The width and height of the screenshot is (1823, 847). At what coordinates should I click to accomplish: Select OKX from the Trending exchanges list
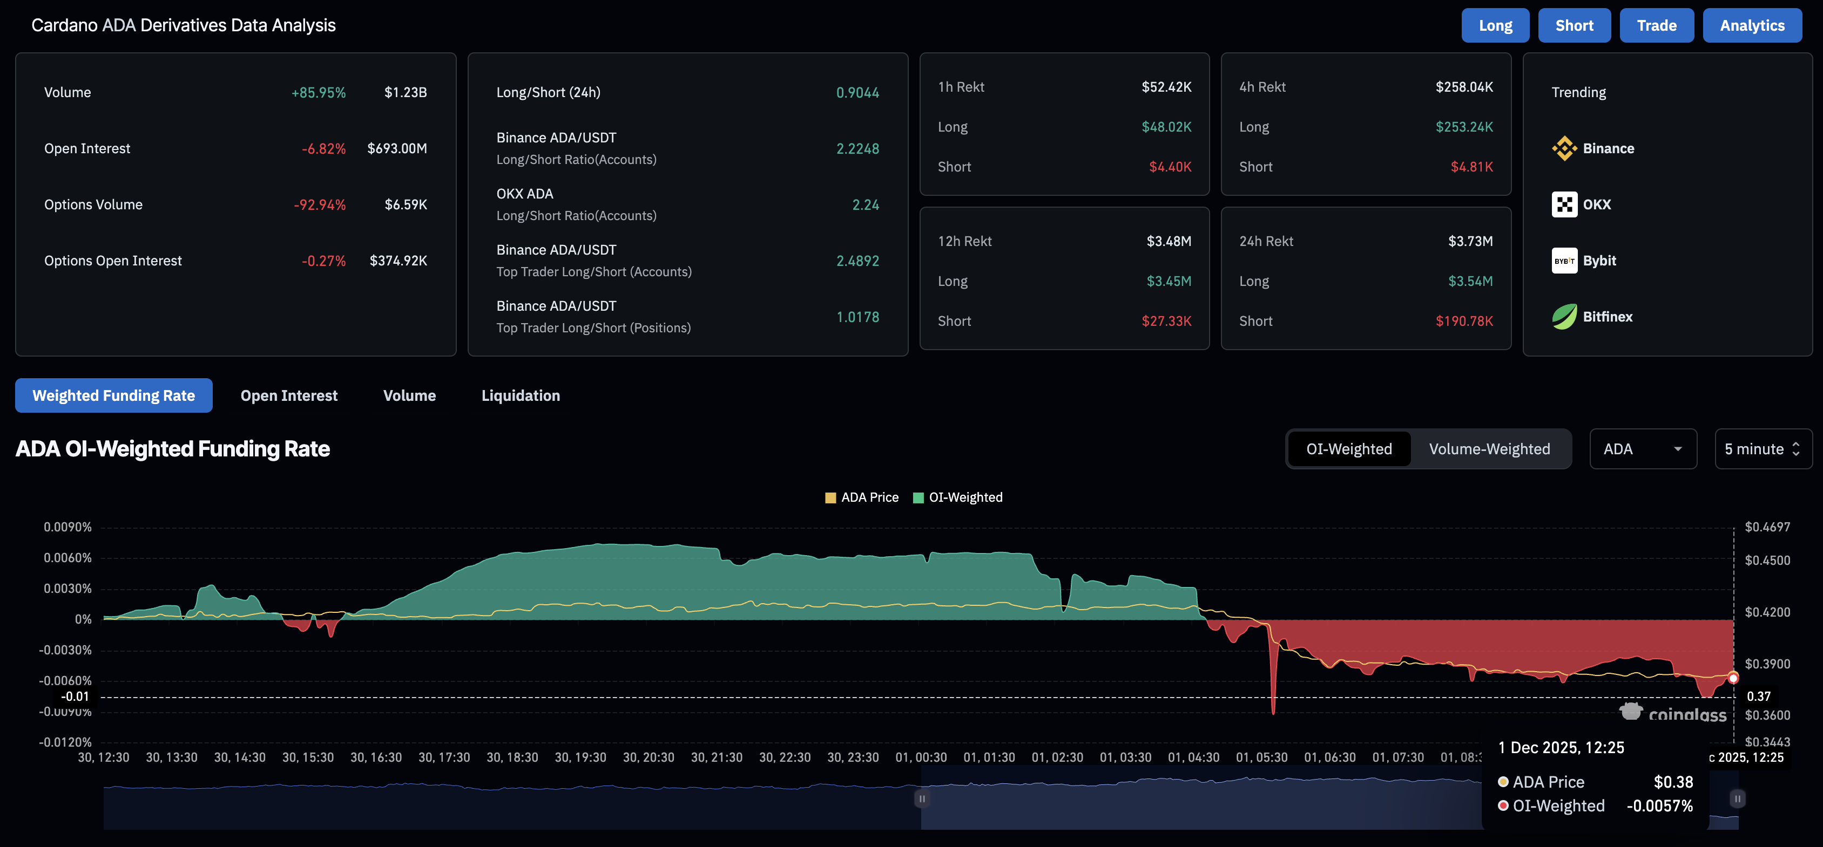click(1565, 204)
